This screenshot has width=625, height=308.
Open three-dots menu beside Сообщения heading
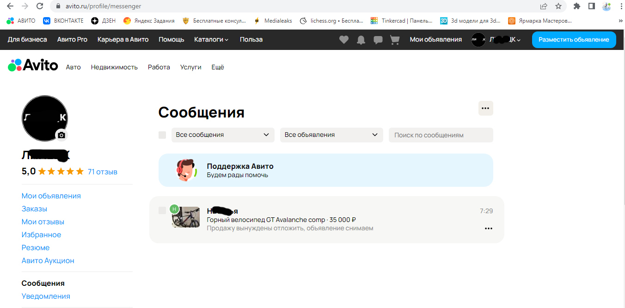[x=485, y=108]
